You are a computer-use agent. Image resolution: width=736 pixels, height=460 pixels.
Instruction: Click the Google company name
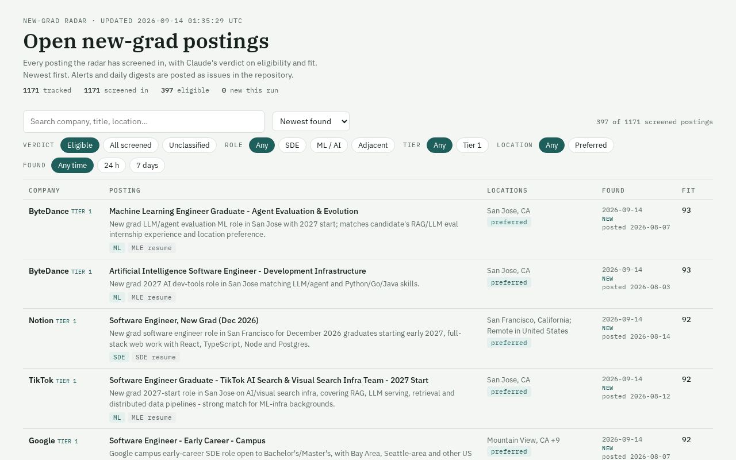[42, 440]
